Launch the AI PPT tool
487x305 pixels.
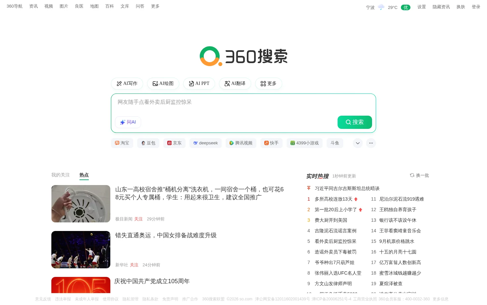pos(199,84)
